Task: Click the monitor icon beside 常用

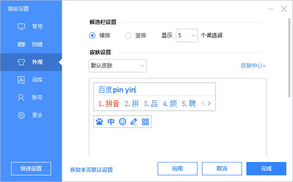Action: tap(21, 27)
